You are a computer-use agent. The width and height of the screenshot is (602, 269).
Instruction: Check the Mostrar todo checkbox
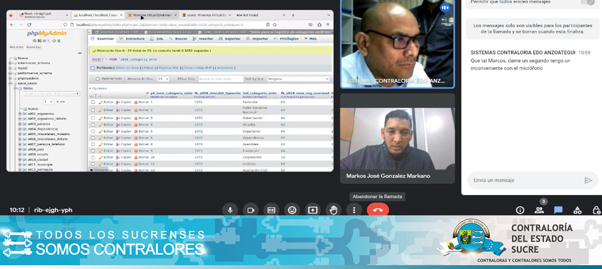point(97,79)
